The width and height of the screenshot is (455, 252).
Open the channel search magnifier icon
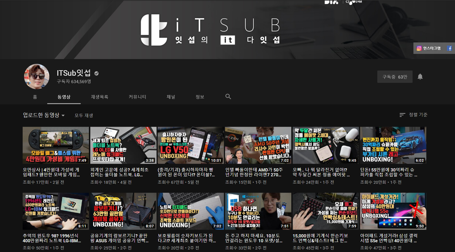228,97
